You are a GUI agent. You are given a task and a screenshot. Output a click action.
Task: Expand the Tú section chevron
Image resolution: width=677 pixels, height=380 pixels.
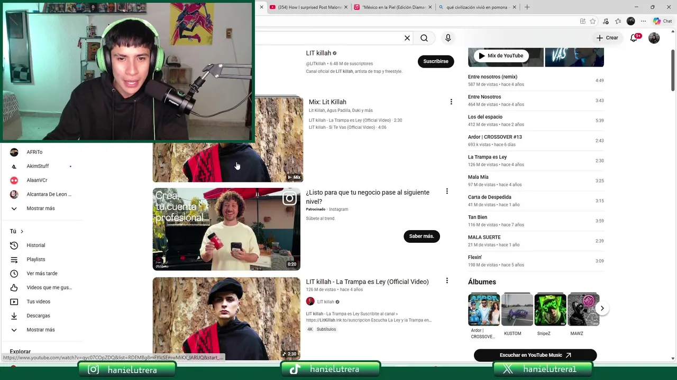tap(22, 231)
